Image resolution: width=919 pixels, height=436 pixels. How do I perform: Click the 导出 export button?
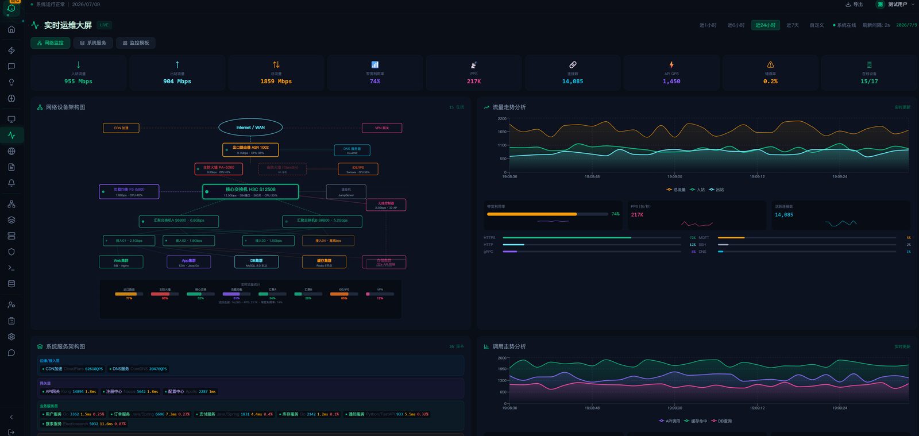point(854,5)
